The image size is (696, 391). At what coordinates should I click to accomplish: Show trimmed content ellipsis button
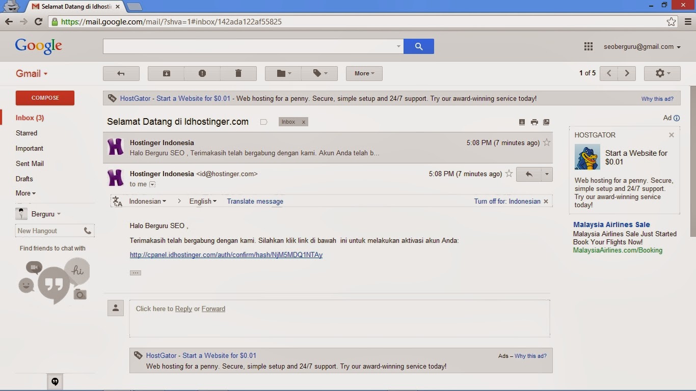(x=135, y=273)
